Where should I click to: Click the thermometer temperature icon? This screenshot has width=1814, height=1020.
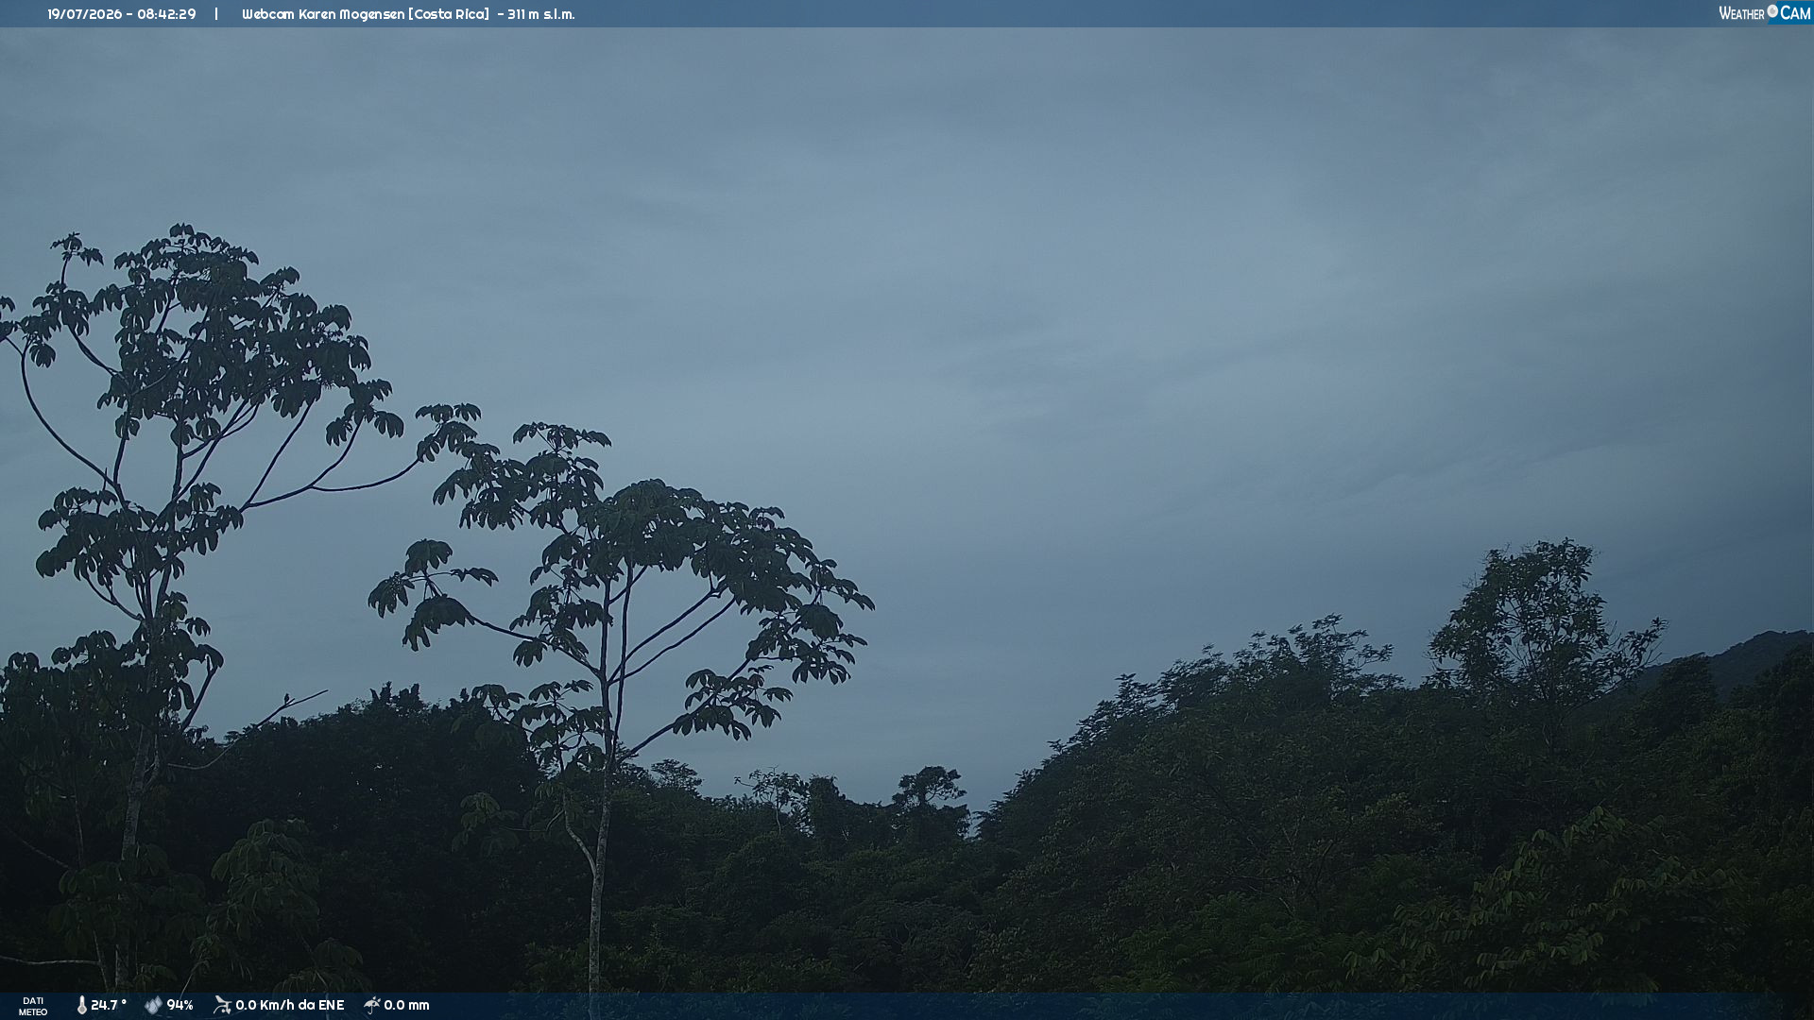(81, 1006)
